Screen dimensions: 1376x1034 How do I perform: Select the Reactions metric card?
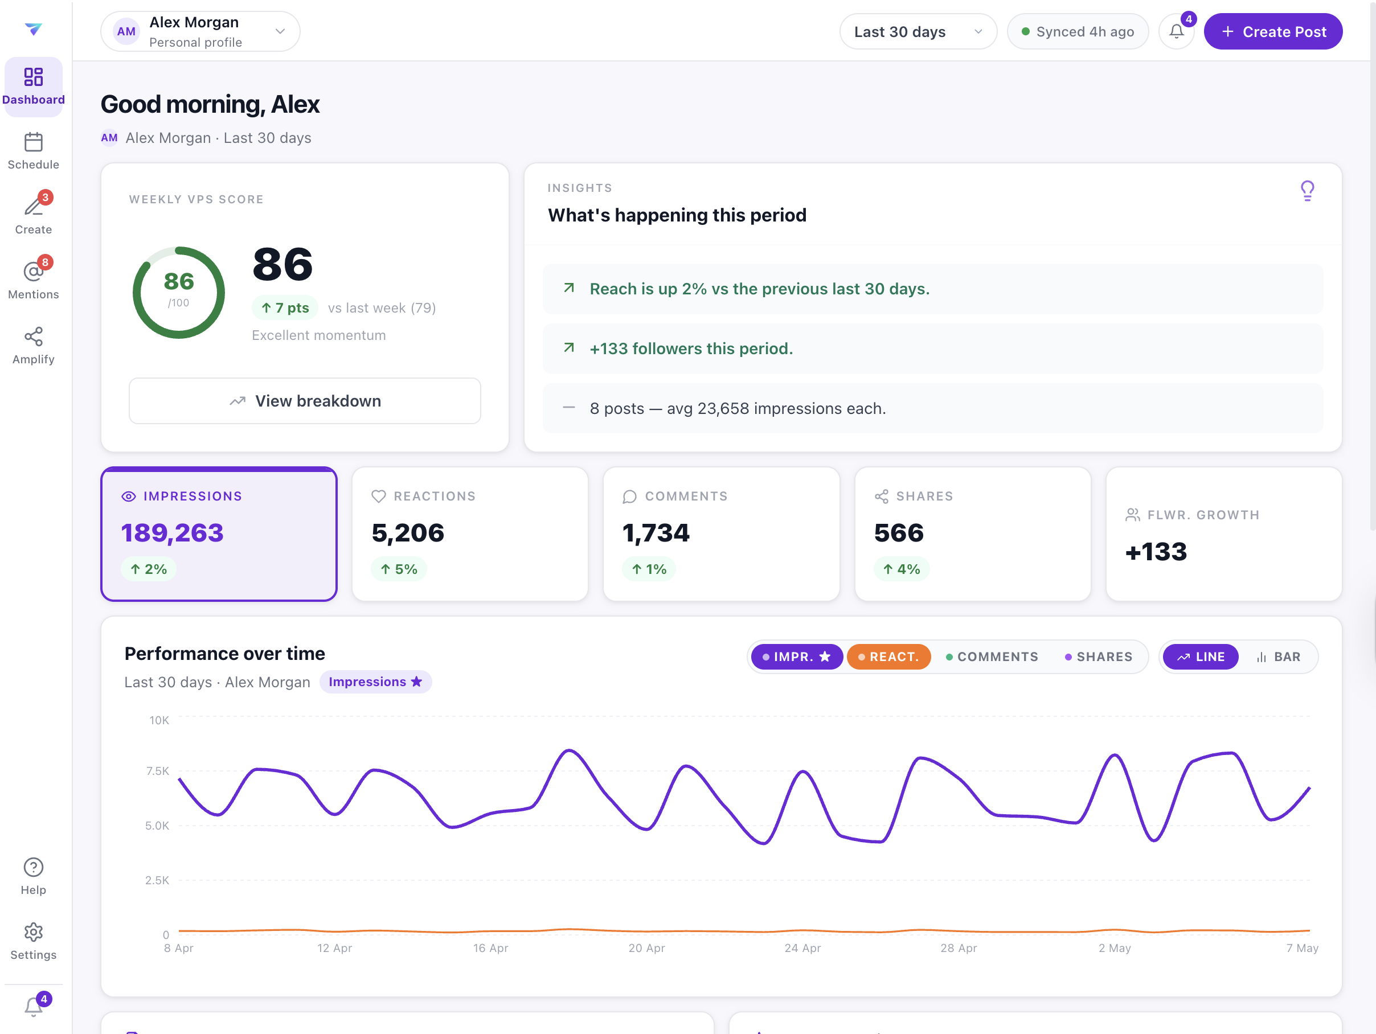click(470, 534)
